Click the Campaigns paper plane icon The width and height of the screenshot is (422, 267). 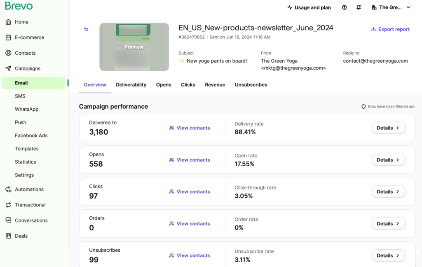tap(8, 68)
